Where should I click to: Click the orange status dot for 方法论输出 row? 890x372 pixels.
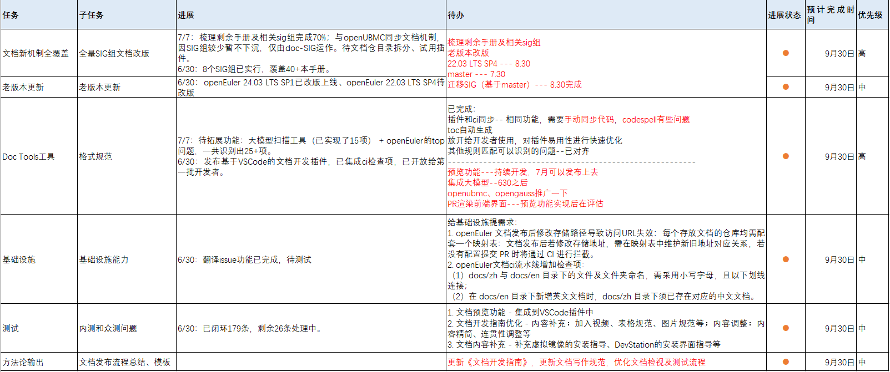786,362
